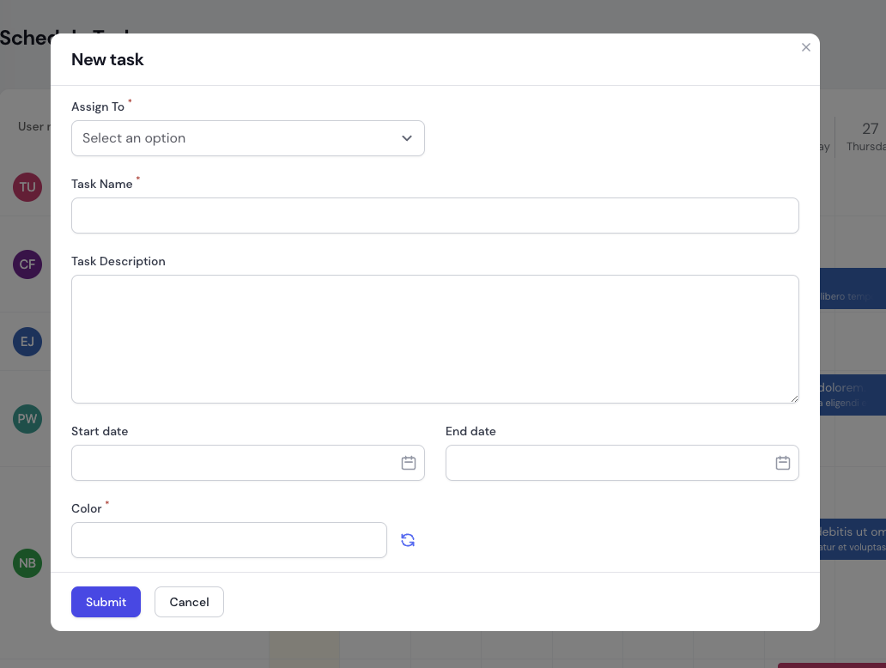Viewport: 886px width, 668px height.
Task: Submit the new task form
Action: pos(106,602)
